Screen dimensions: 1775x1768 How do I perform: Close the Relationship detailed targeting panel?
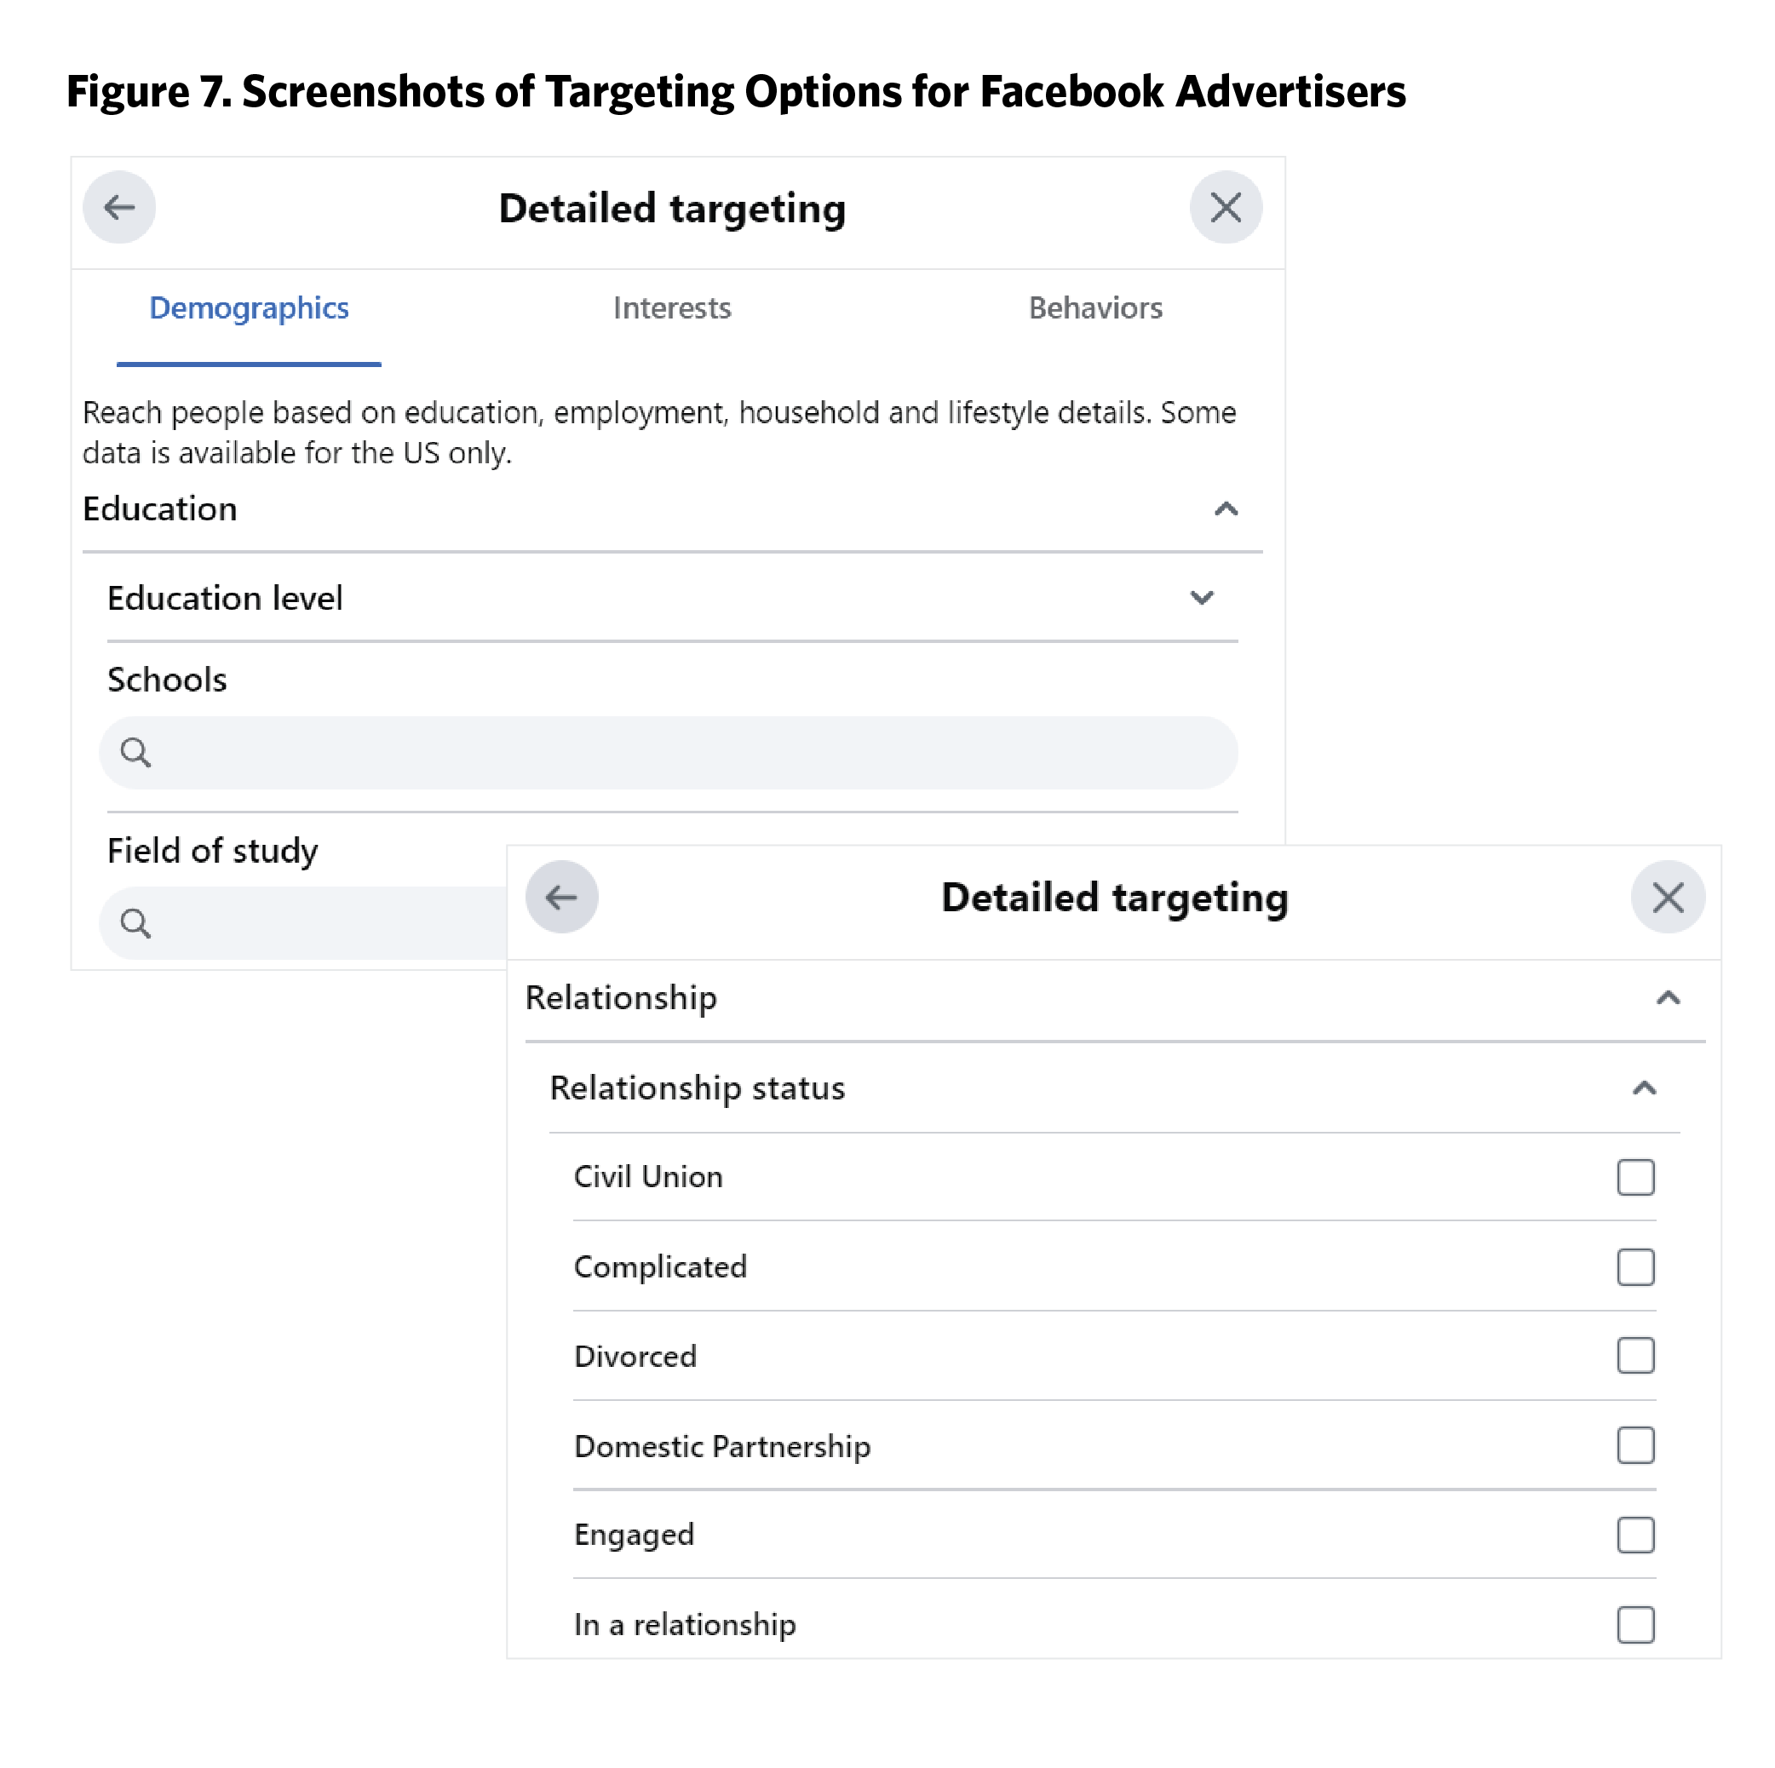pyautogui.click(x=1667, y=897)
